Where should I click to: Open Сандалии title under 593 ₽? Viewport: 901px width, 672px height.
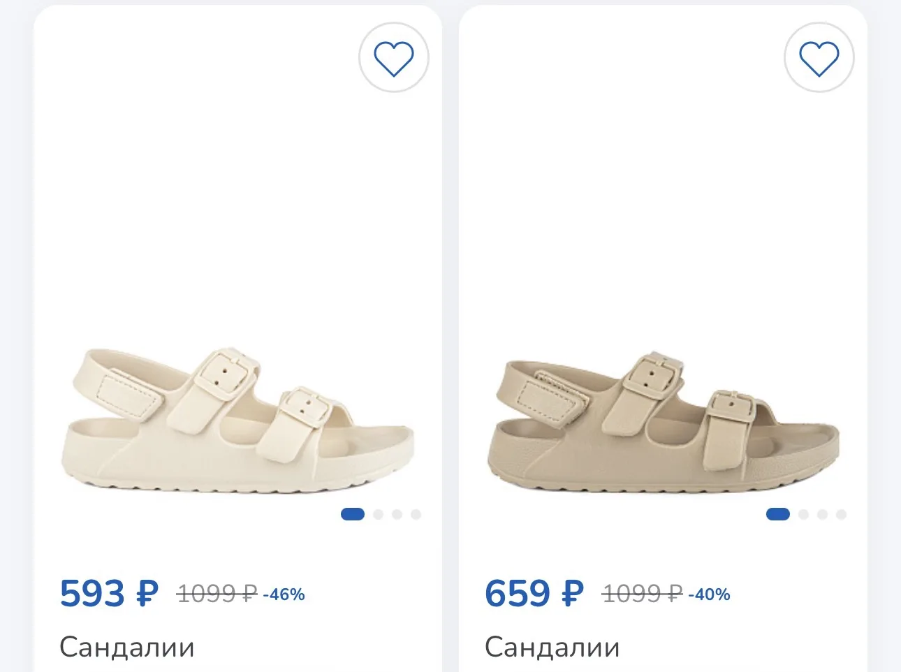click(127, 648)
